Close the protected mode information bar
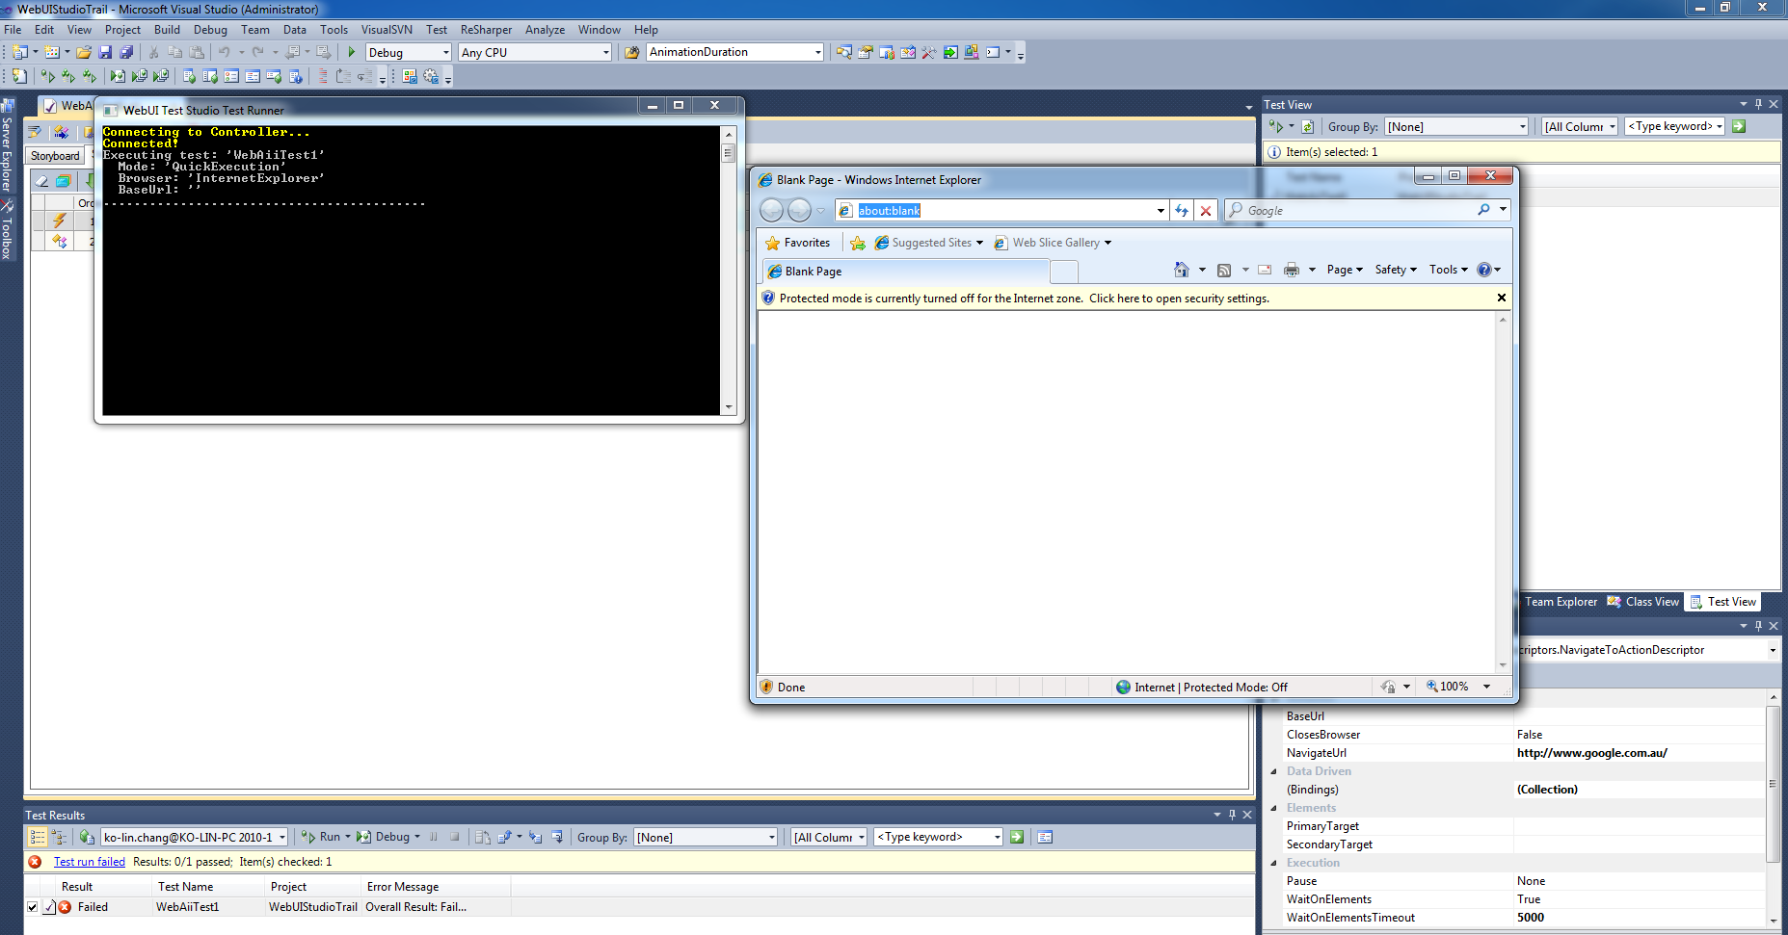The height and width of the screenshot is (935, 1788). pyautogui.click(x=1502, y=298)
